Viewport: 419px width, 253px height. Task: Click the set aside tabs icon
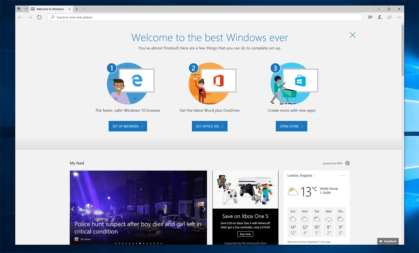pos(25,9)
